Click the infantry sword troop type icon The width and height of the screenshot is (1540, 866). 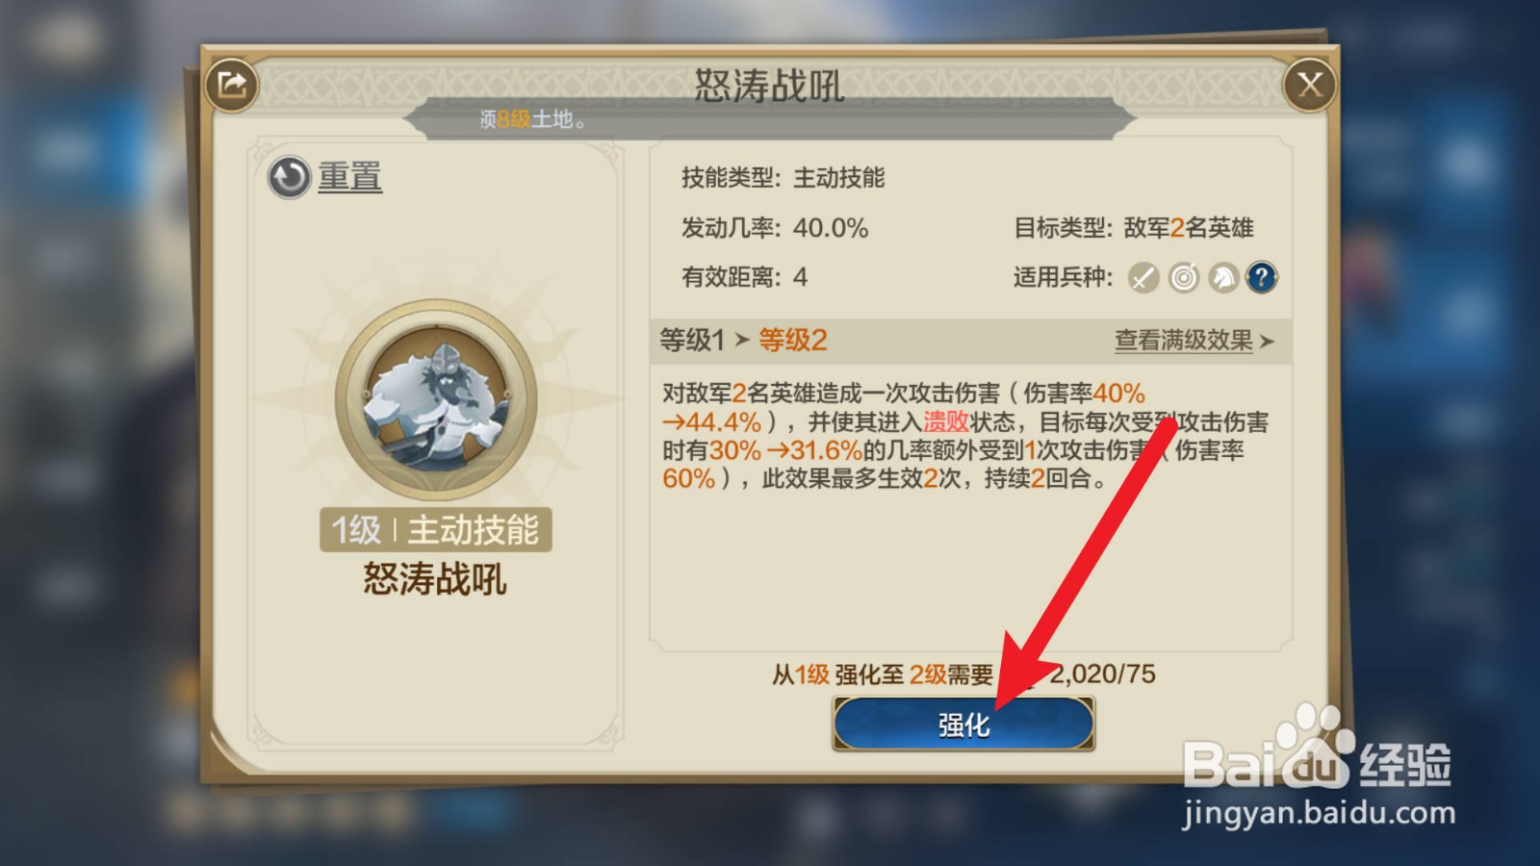tap(1143, 278)
